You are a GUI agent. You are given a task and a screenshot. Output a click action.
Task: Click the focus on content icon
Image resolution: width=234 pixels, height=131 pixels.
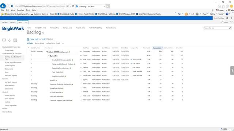coord(231,22)
